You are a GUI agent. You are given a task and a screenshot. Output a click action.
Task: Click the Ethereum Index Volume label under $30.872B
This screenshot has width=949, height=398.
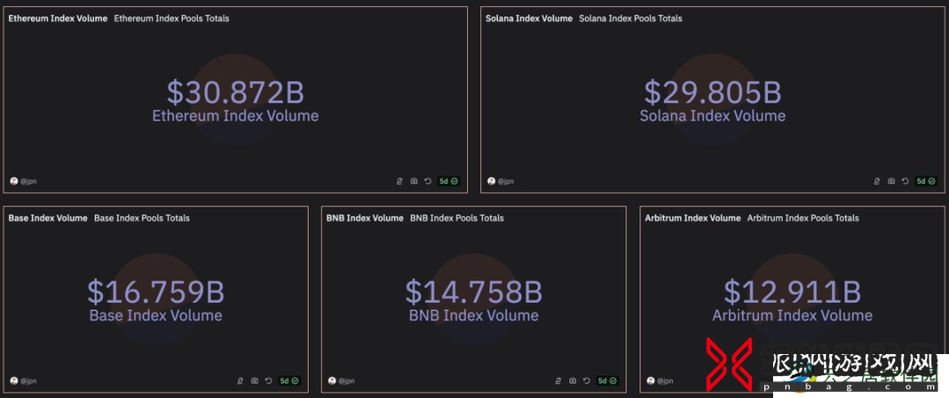[x=236, y=115]
